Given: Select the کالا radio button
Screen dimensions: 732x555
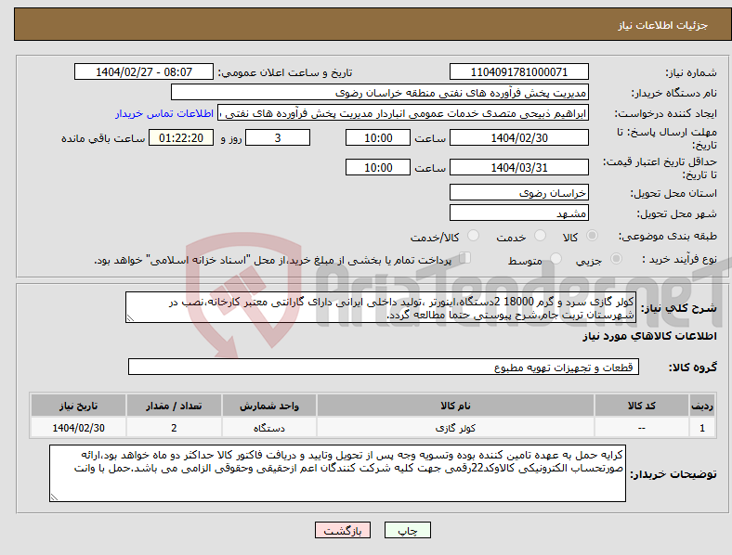Looking at the screenshot, I should point(592,236).
